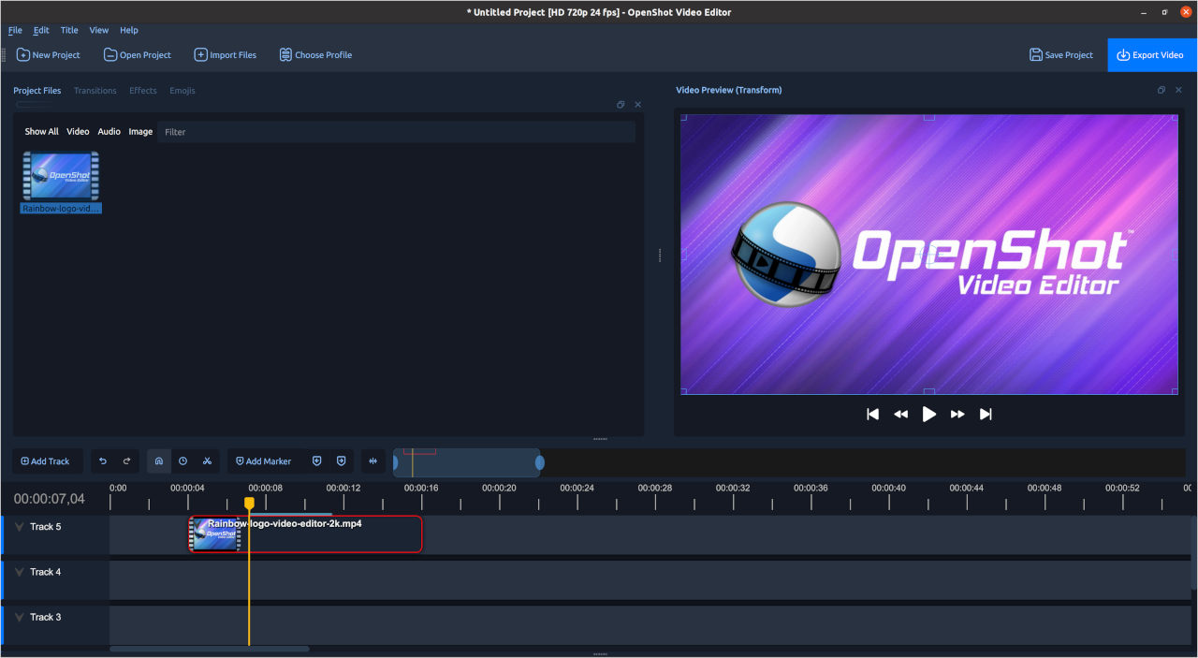1198x658 pixels.
Task: Select the Rainbow-logo-video thumbnail in Project Files
Action: [60, 176]
